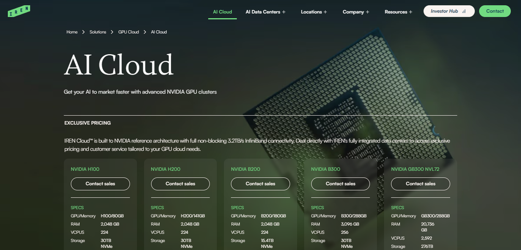521x250 pixels.
Task: Contact sales for NVIDIA B300
Action: [x=341, y=184]
